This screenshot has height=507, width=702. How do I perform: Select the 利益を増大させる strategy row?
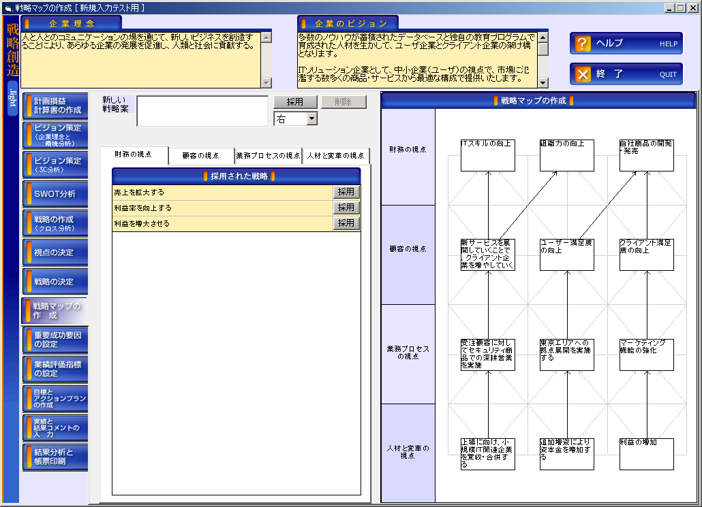pyautogui.click(x=222, y=223)
